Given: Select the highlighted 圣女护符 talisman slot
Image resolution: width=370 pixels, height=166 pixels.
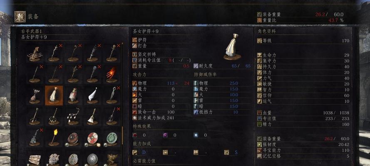Looking at the screenshot, I should pyautogui.click(x=54, y=95).
